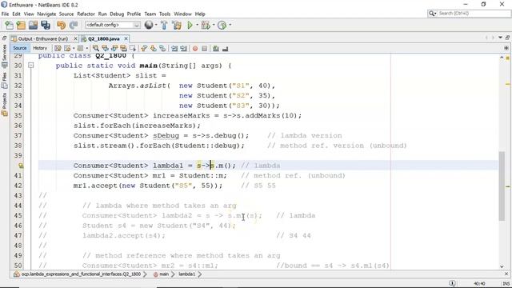This screenshot has height=288, width=512.
Task: Click the Profile Project icon
Action: pos(222,25)
